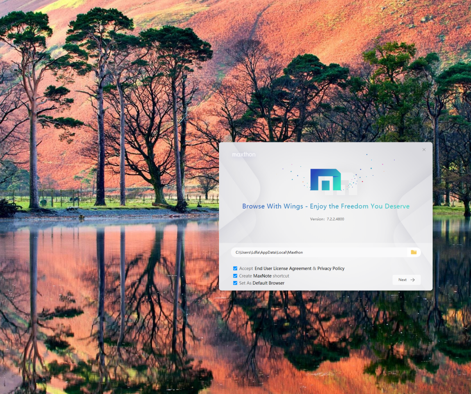Click the arrow inside Next button
The width and height of the screenshot is (471, 394).
(413, 280)
